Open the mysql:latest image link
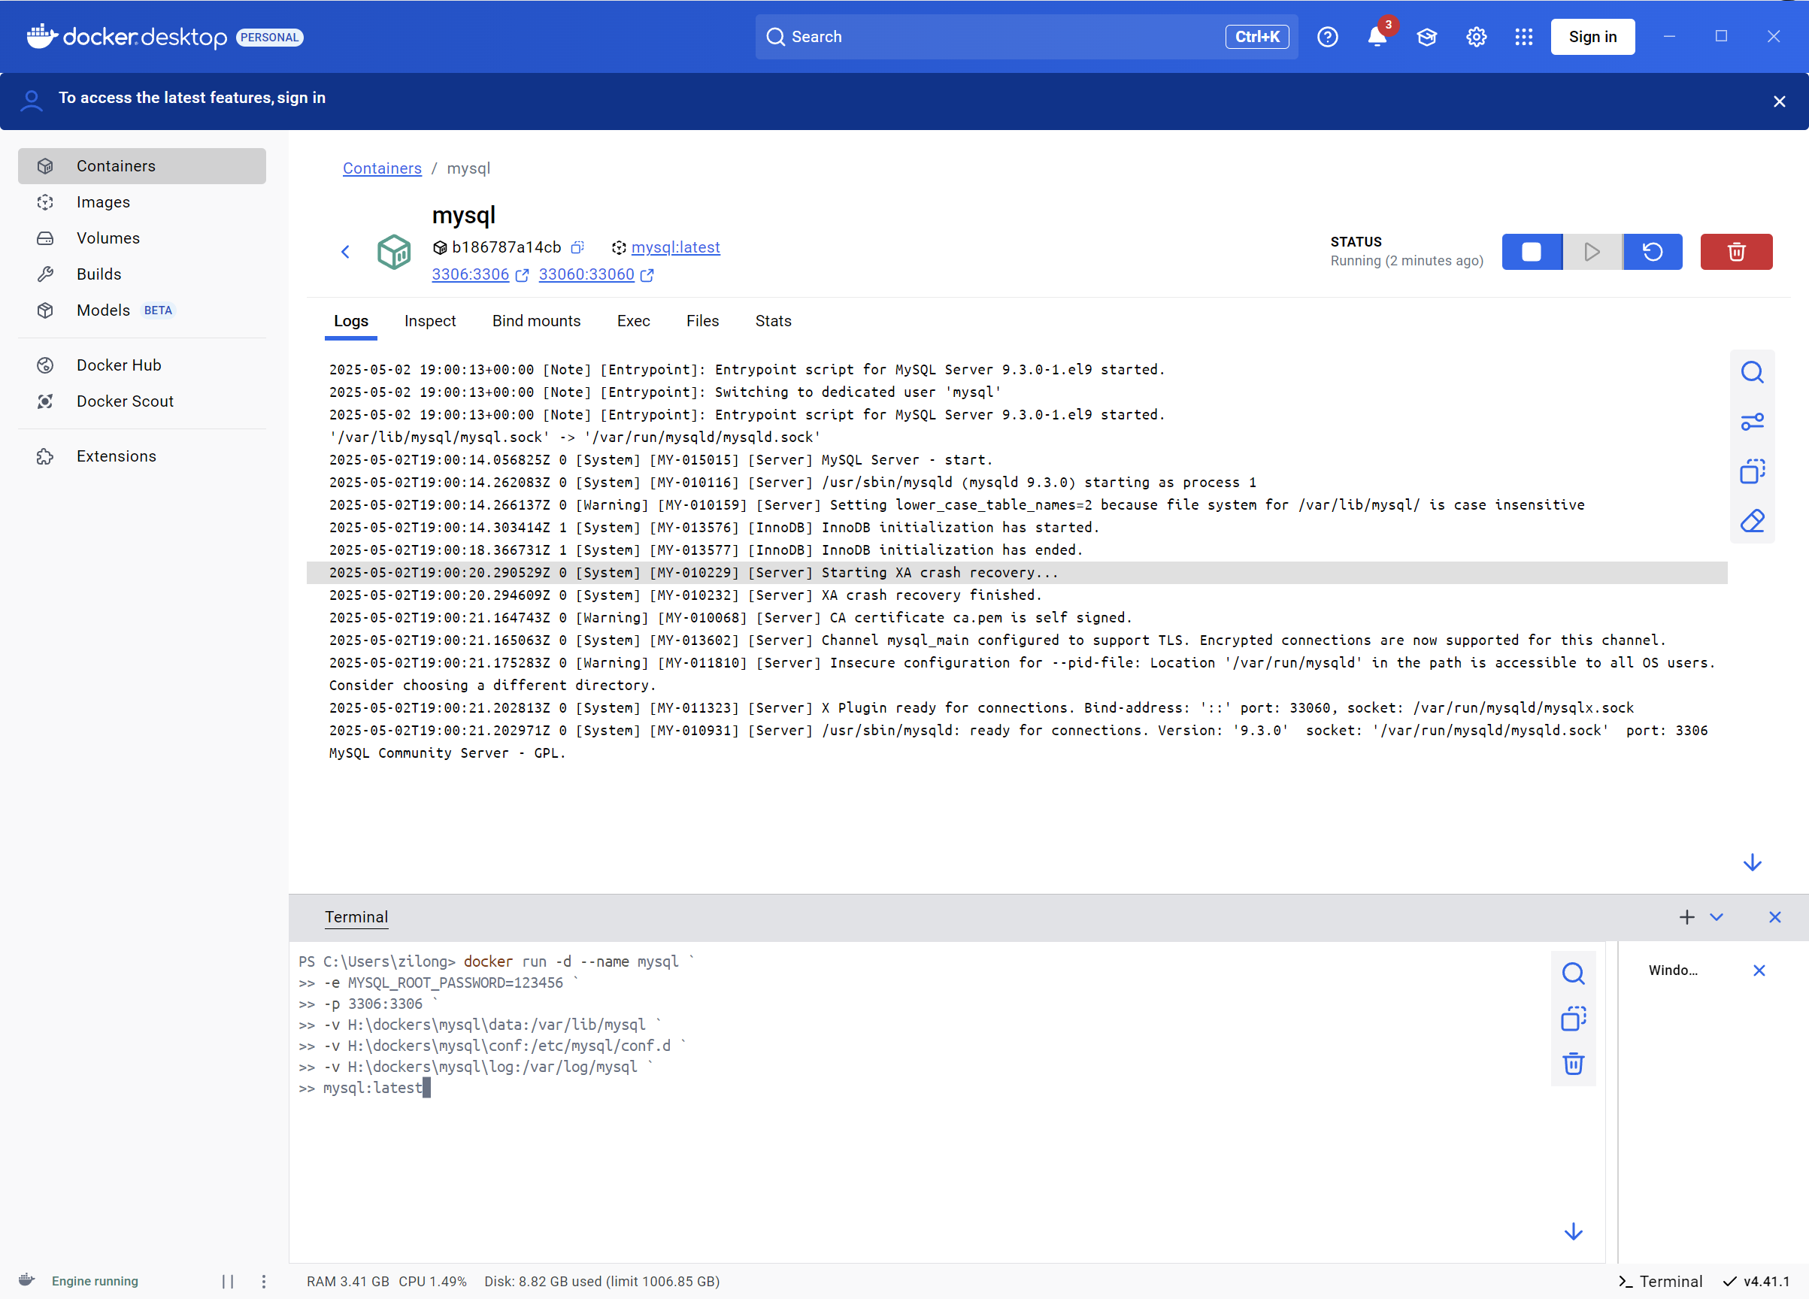 [674, 247]
